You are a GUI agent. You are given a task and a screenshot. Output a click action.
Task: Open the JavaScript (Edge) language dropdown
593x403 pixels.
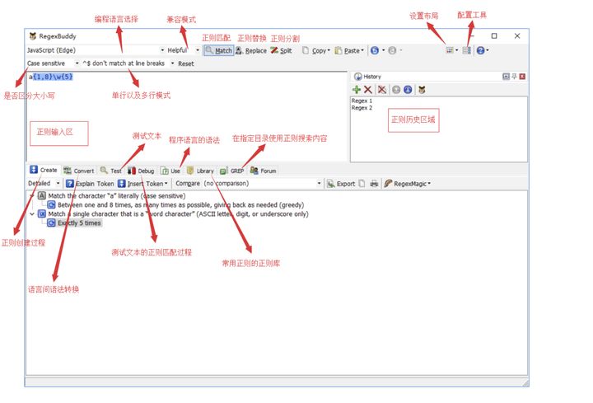96,50
